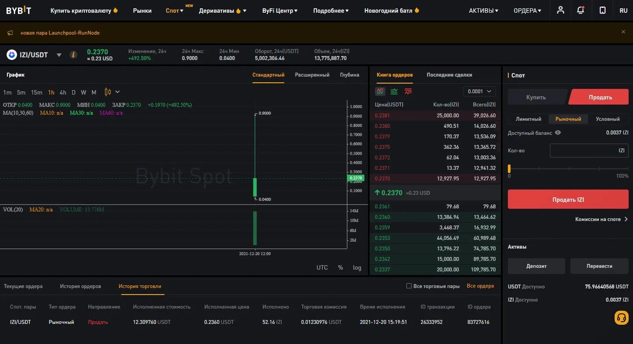
Task: Select the 'Книга ордеров' tab
Action: pyautogui.click(x=395, y=75)
